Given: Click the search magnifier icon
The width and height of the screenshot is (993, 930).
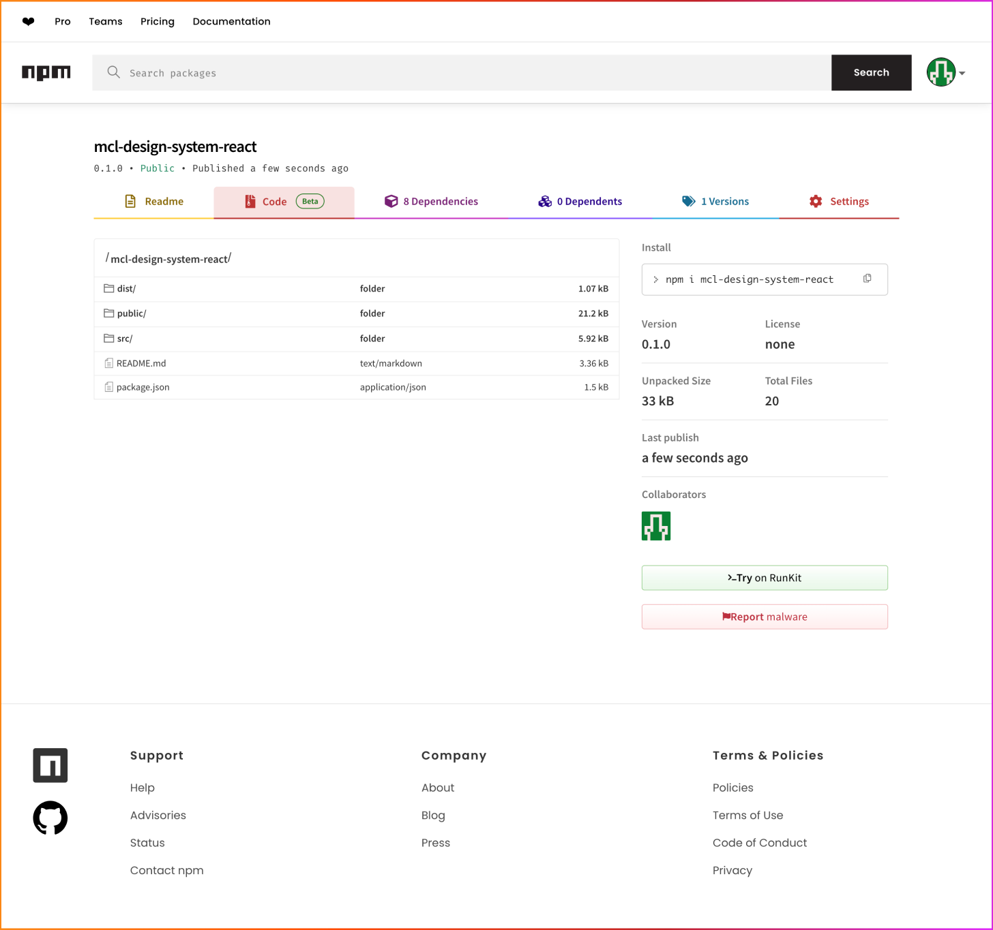Looking at the screenshot, I should coord(114,72).
